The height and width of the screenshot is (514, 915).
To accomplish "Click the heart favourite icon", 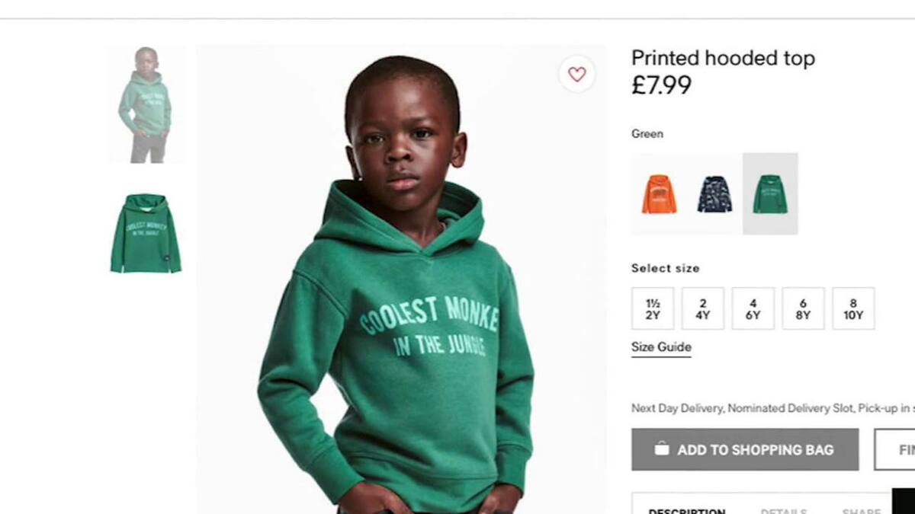I will (x=577, y=74).
